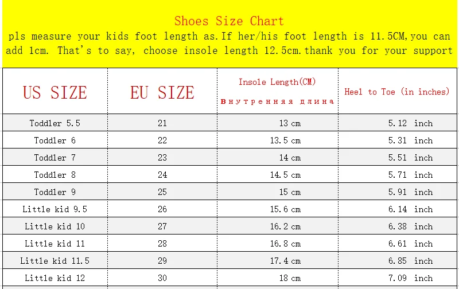Click the Heel to Toe (in inches) header
Image resolution: width=459 pixels, height=289 pixels.
(397, 92)
